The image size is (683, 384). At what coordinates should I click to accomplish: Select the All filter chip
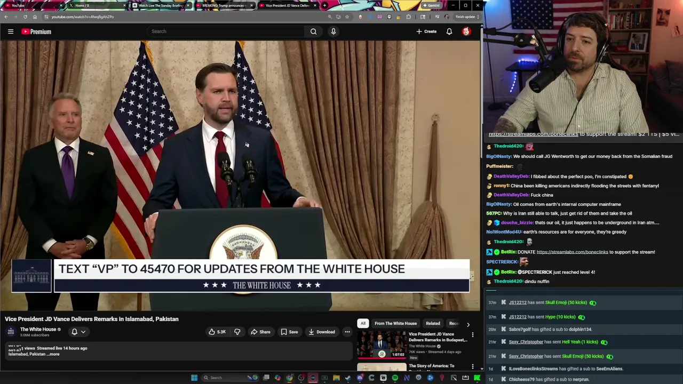pos(363,323)
